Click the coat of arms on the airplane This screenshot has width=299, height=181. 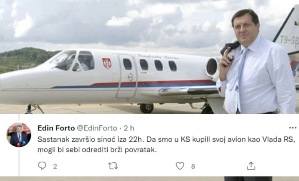(x=107, y=63)
